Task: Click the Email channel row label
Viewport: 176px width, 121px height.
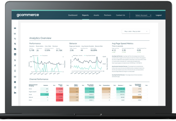Action: tap(30, 100)
